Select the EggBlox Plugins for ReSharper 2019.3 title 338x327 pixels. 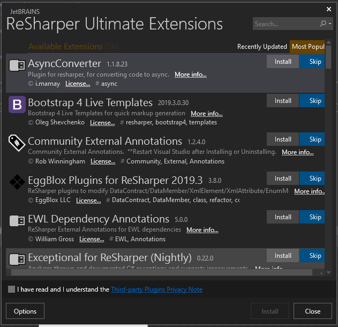[115, 180]
